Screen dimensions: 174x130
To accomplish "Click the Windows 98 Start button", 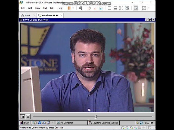I will (x=25, y=123).
